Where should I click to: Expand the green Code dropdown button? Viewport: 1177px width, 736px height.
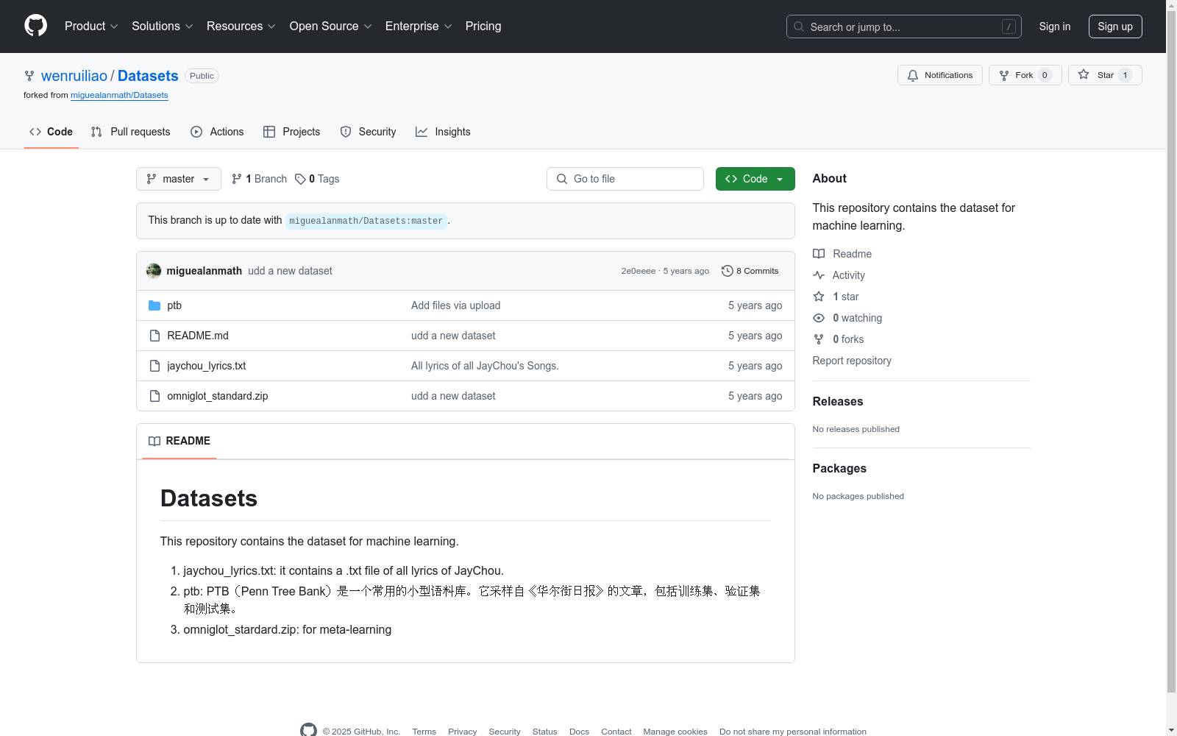pyautogui.click(x=755, y=179)
